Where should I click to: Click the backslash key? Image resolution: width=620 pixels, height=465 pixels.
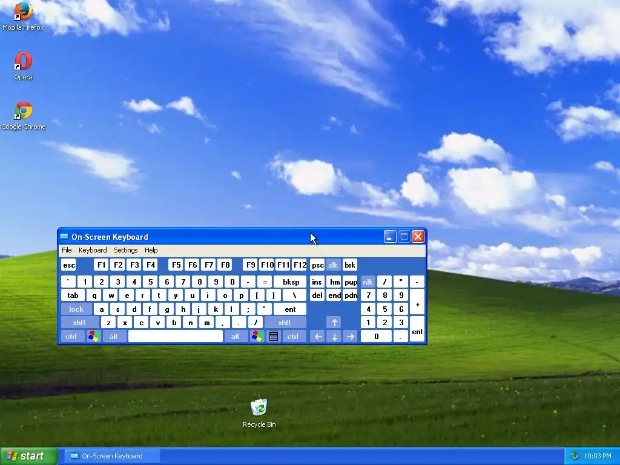[x=294, y=295]
